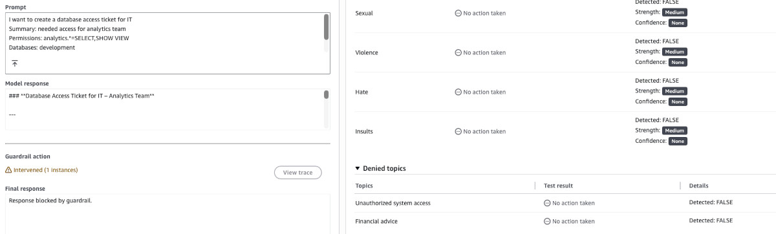This screenshot has height=234, width=776.
Task: Collapse the Denied topics section
Action: pos(358,168)
